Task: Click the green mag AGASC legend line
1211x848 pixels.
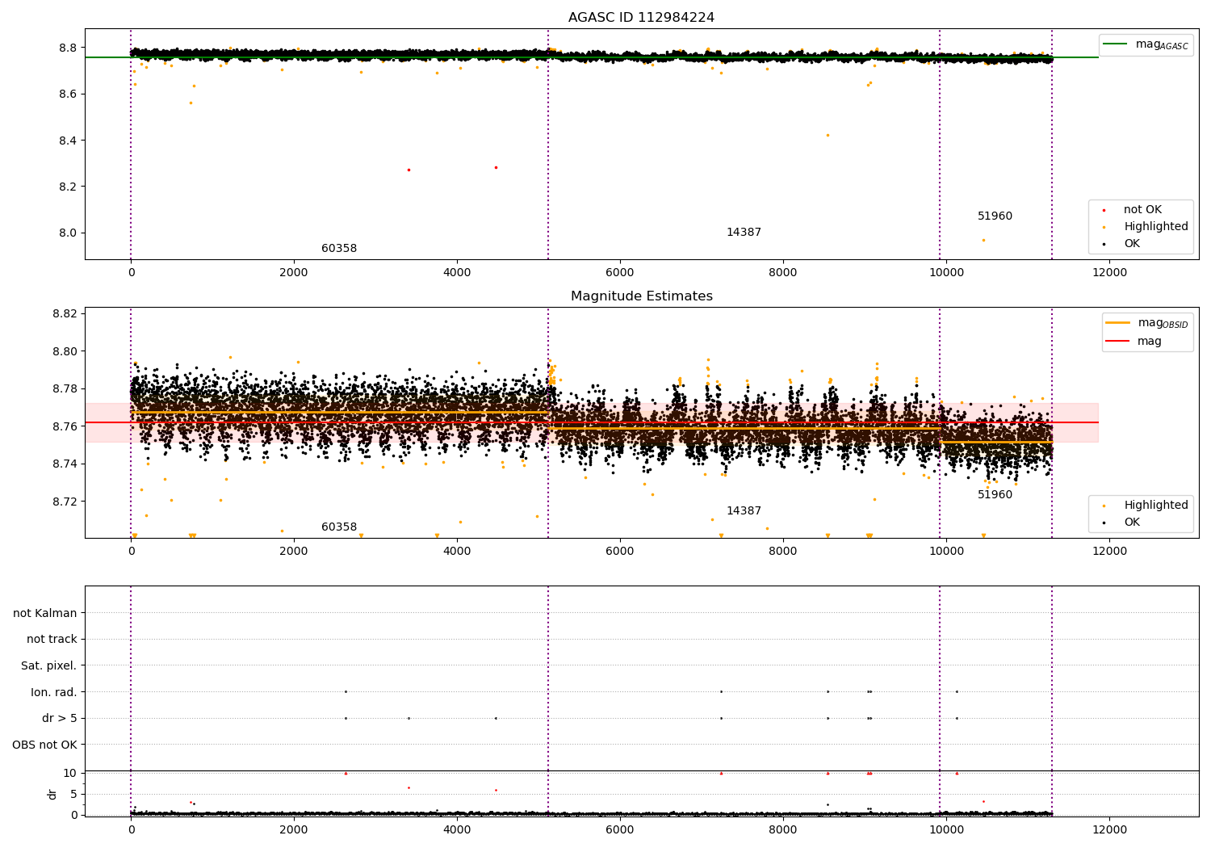Action: (1116, 44)
